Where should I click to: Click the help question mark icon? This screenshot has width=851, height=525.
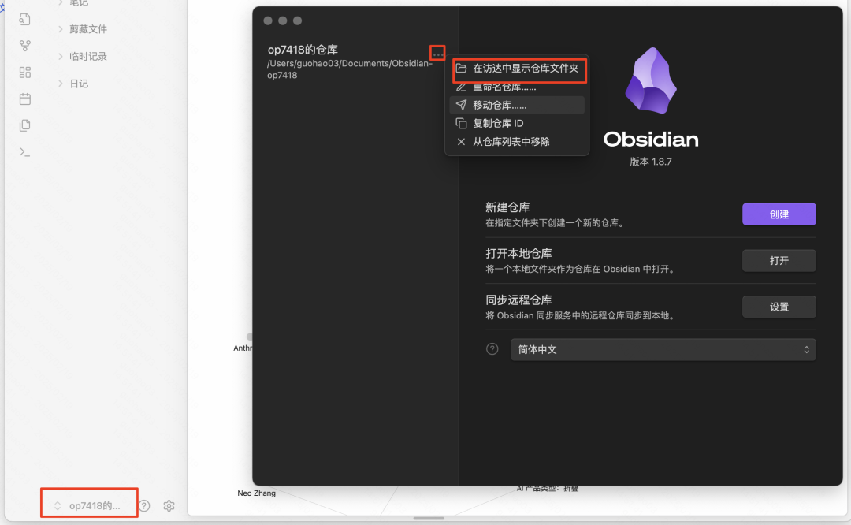point(143,505)
